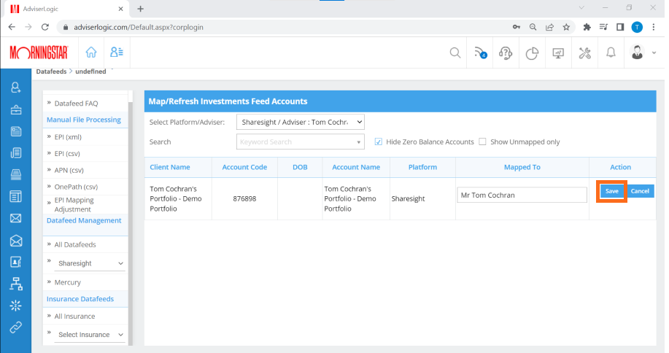The height and width of the screenshot is (353, 669).
Task: Click Manual File Processing heading
Action: point(84,120)
